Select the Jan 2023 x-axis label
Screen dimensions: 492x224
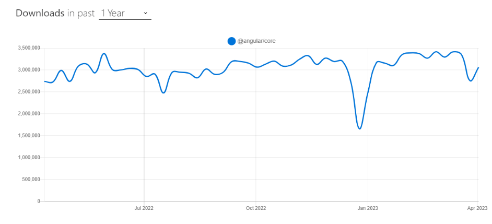coord(368,208)
